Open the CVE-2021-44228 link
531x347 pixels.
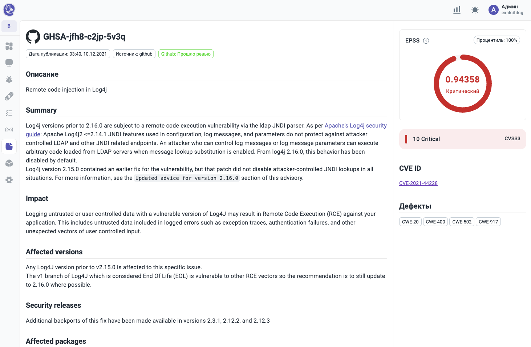tap(418, 183)
